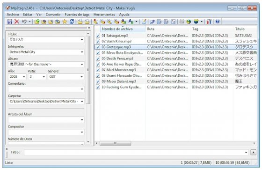Expand the Género dropdown showing OST
Viewport: 262px width, 170px height.
pos(82,77)
